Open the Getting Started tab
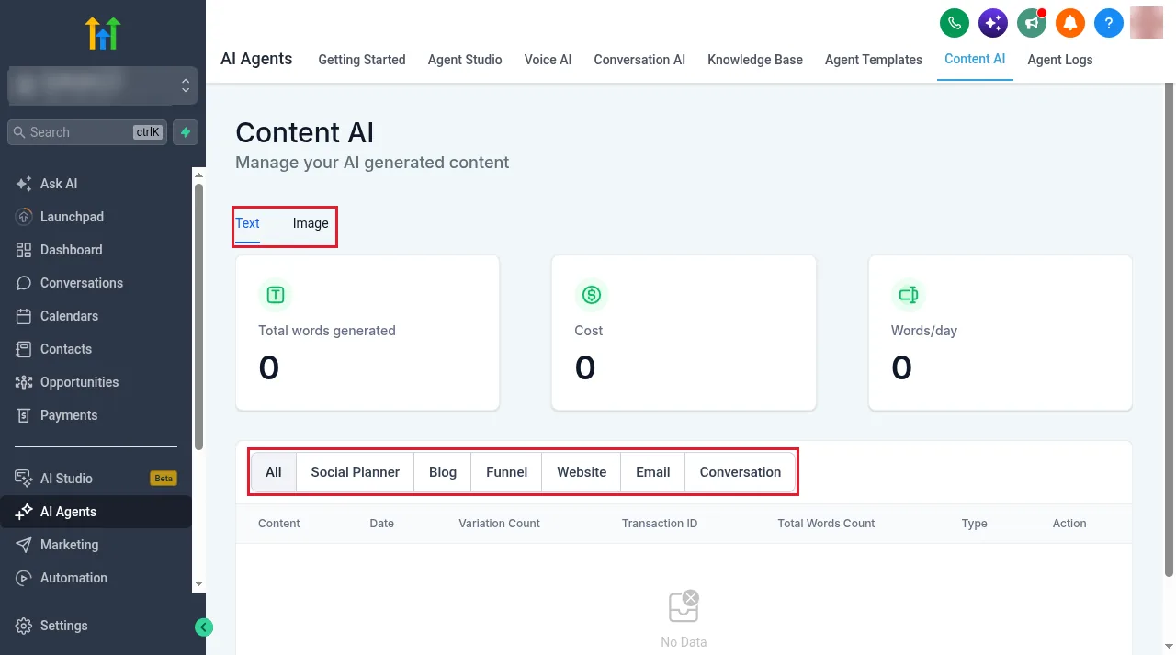Screen dimensions: 1176x655 [x=362, y=60]
